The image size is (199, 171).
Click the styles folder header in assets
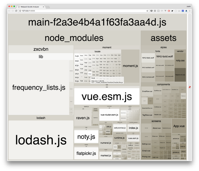click(164, 47)
